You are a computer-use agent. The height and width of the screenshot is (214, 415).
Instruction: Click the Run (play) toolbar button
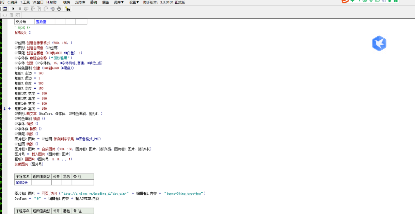14,9
